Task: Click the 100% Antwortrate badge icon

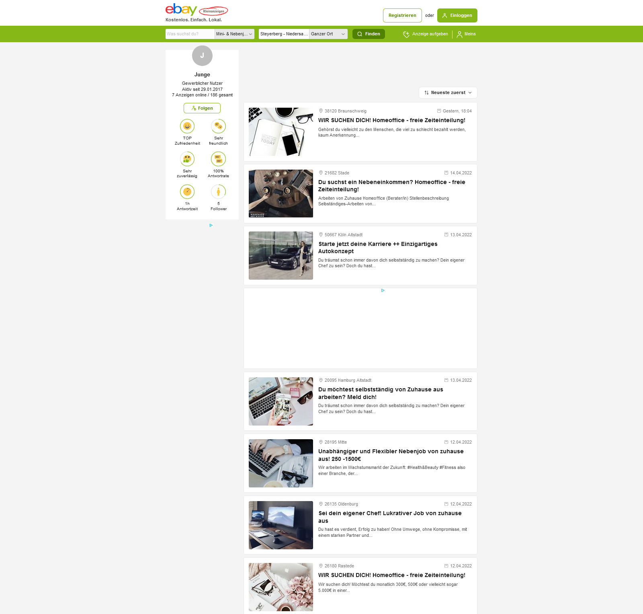Action: (219, 159)
